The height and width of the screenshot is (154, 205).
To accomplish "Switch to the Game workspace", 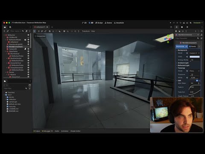I will point(108,23).
